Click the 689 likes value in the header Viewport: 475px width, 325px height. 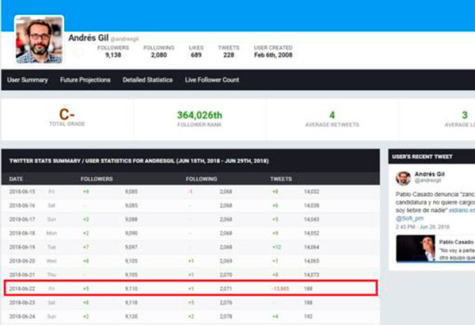[x=196, y=55]
